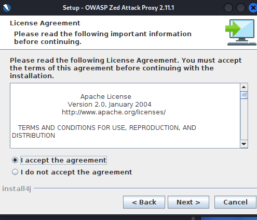Click the installer computer arrow icon
257x220 pixels.
[241, 33]
